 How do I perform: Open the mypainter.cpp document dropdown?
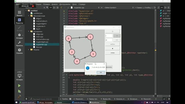99,8
